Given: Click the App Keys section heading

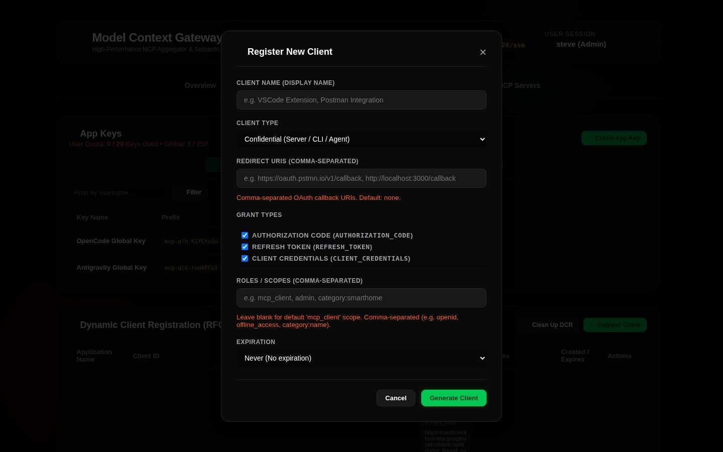Looking at the screenshot, I should [101, 134].
